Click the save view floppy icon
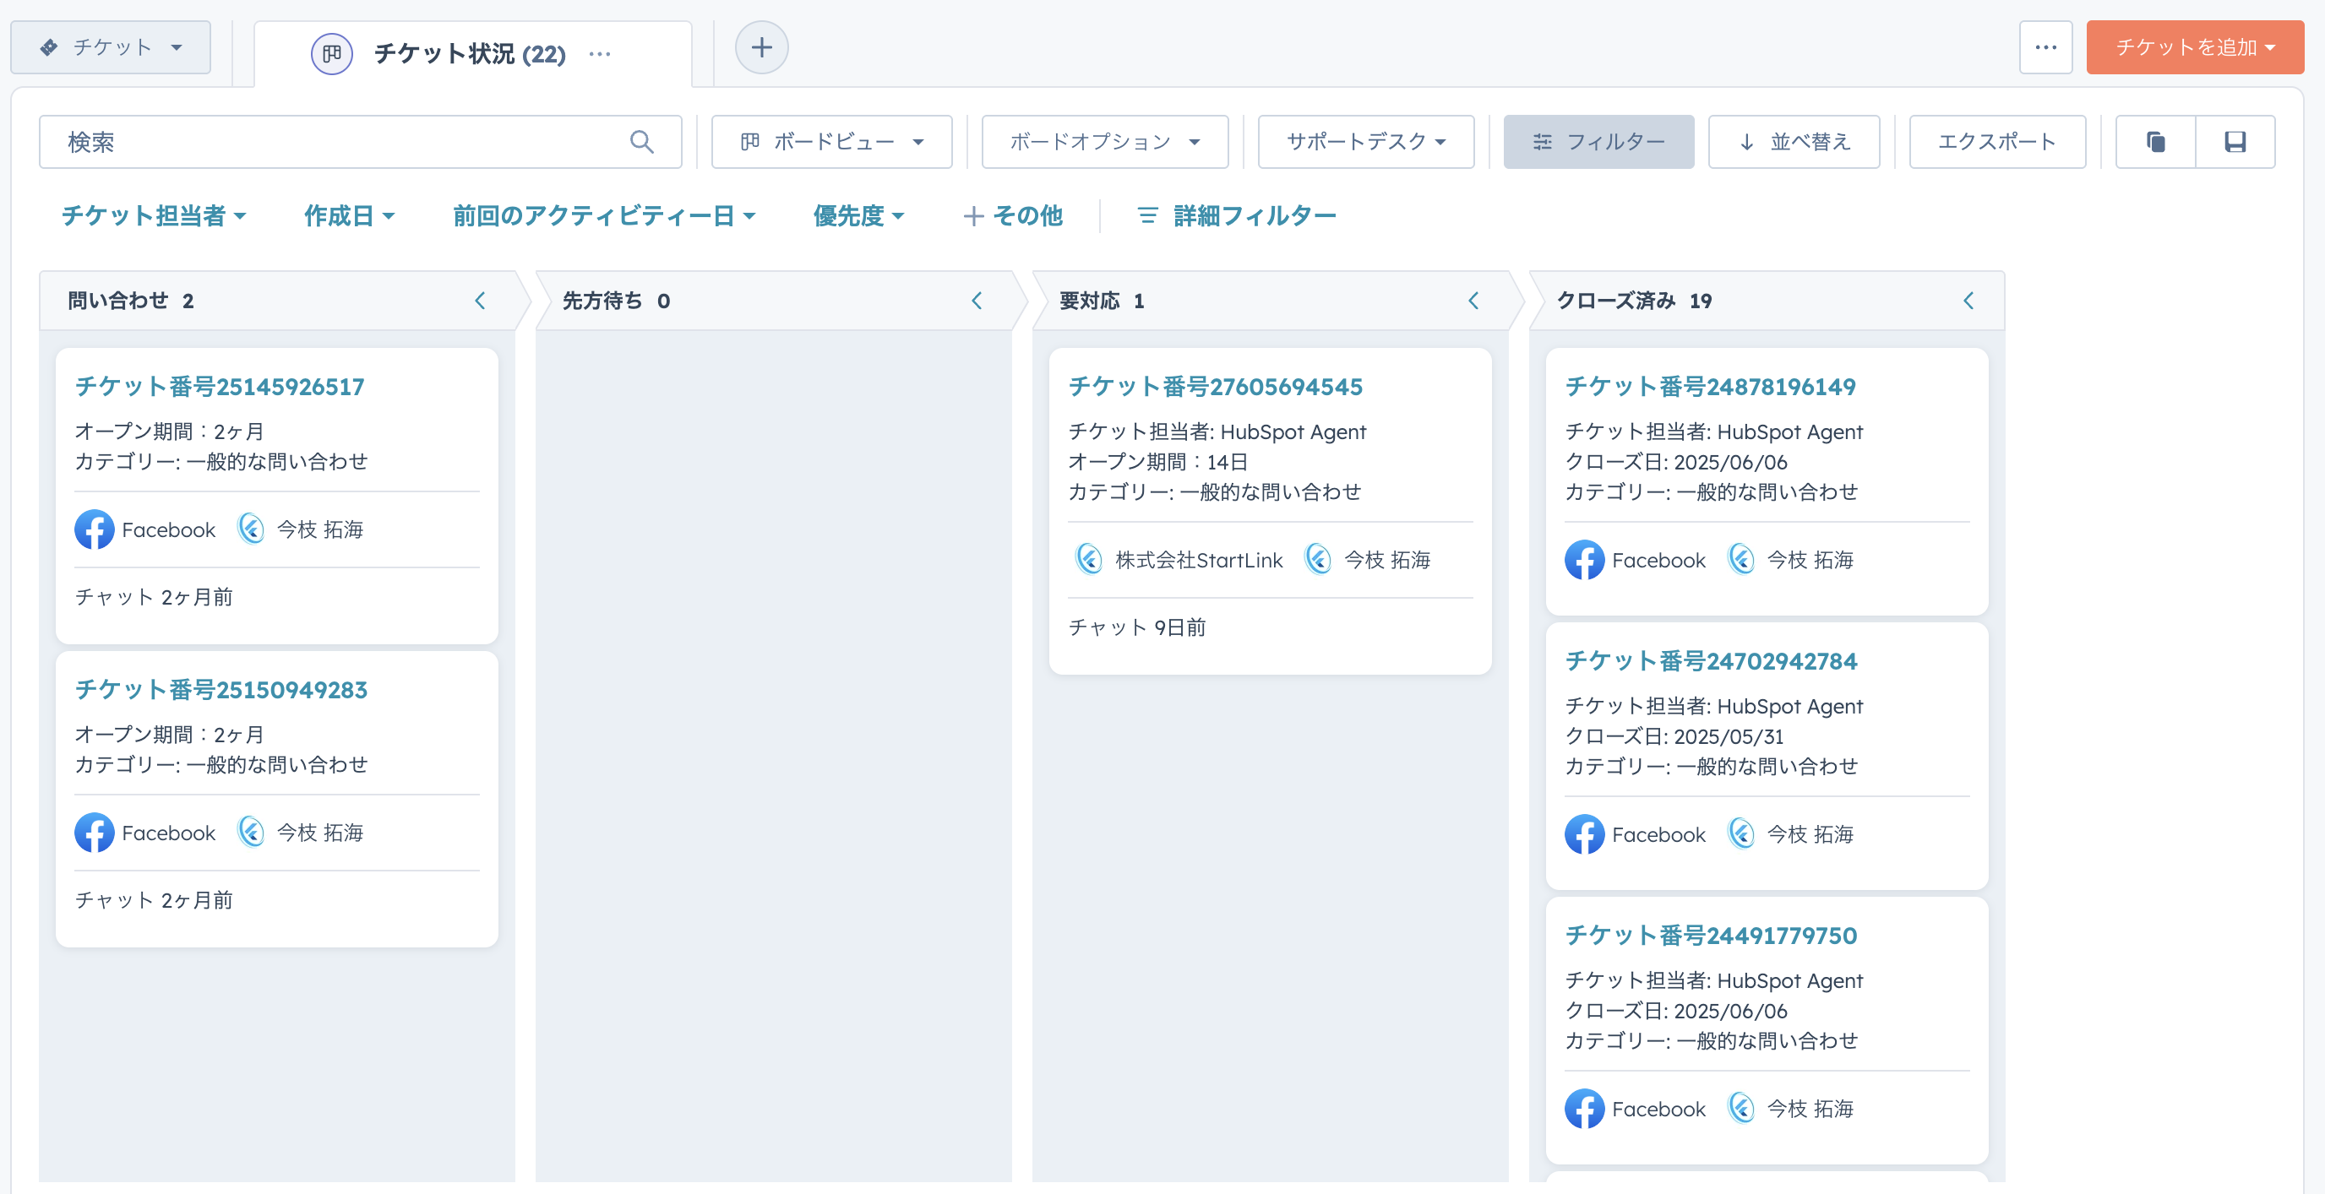This screenshot has height=1194, width=2325. 2235,142
